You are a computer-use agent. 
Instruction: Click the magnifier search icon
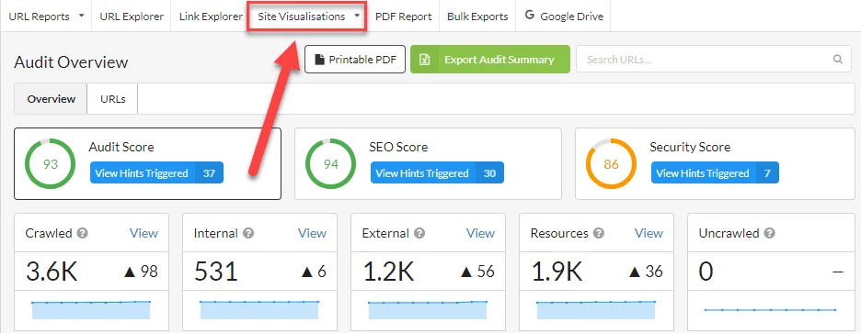click(x=838, y=59)
